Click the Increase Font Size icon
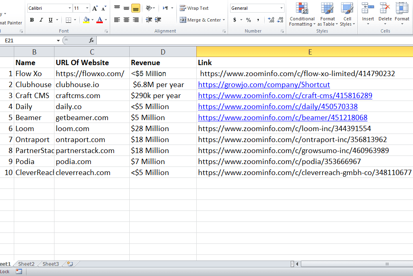Image resolution: width=413 pixels, height=276 pixels. tap(95, 9)
